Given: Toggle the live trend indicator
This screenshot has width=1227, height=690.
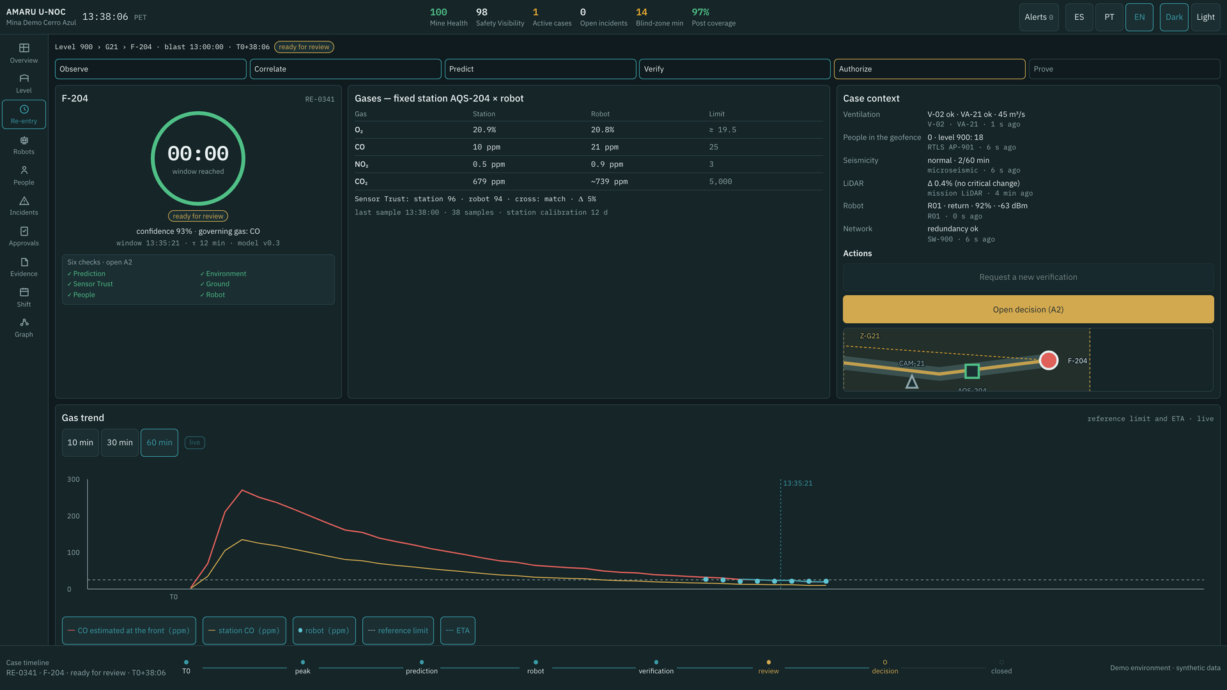Looking at the screenshot, I should [x=194, y=443].
